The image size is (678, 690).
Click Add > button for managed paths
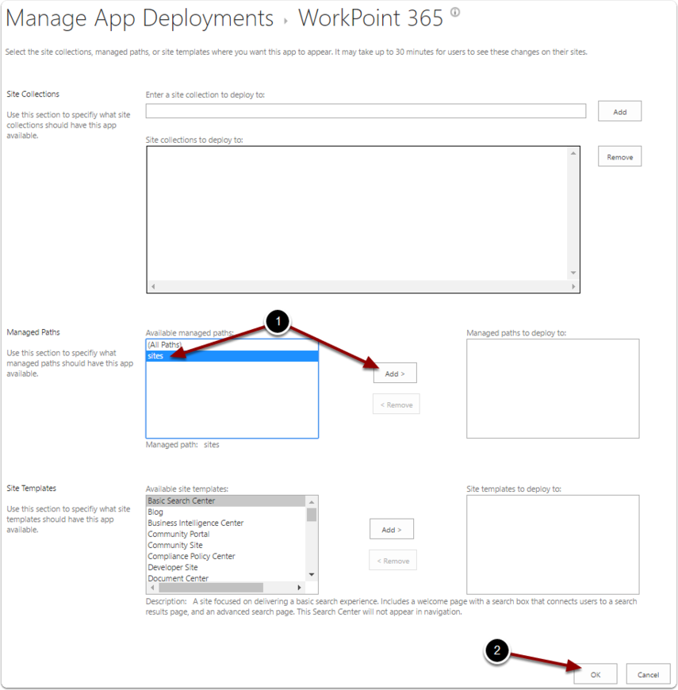point(395,374)
